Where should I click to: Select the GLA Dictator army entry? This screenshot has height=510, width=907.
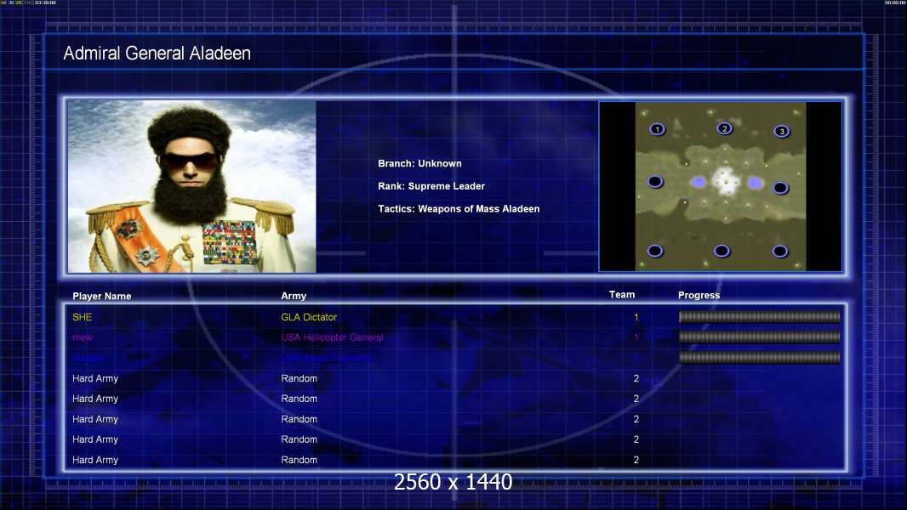coord(309,317)
